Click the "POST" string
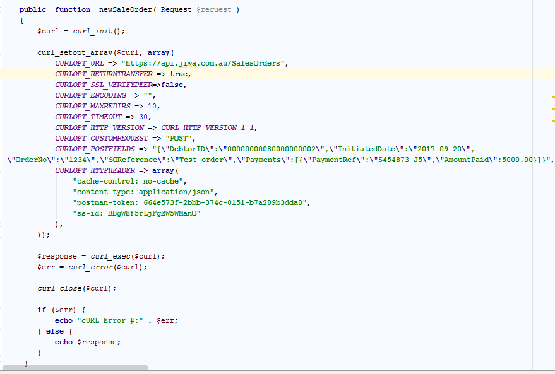Viewport: 555px width, 374px height. (179, 138)
